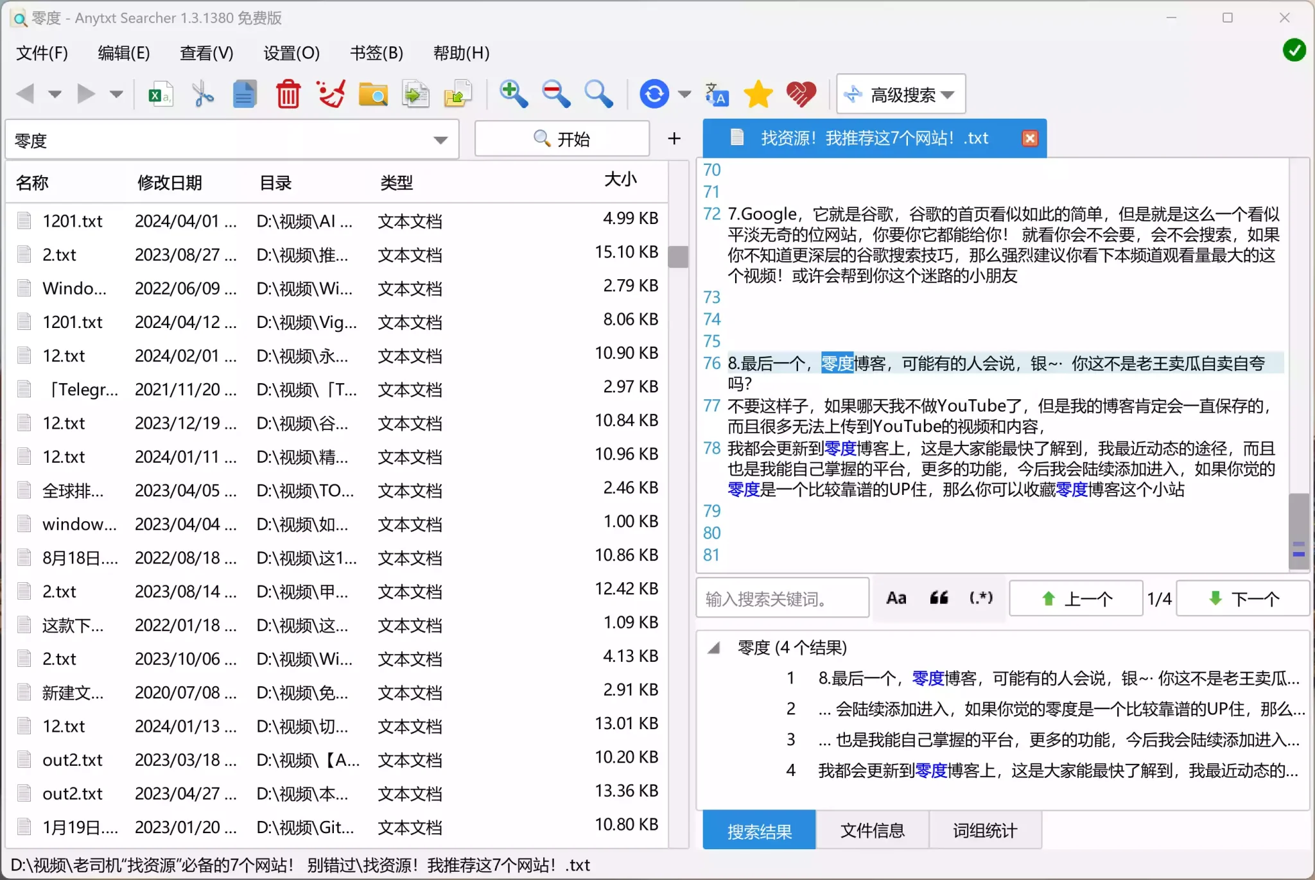This screenshot has height=880, width=1315.
Task: Click the file list vertical scrollbar thumb
Action: [678, 256]
